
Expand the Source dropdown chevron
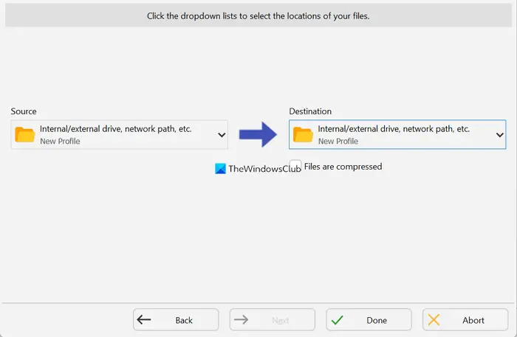coord(222,135)
